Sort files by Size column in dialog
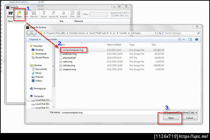The width and height of the screenshot is (210, 140). coord(154,45)
